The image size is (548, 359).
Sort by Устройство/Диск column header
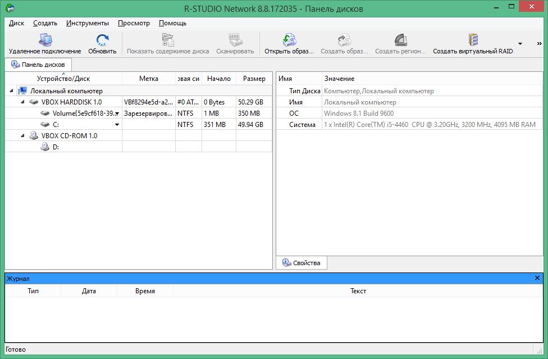point(63,79)
